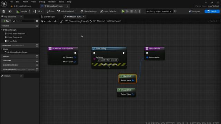Select the Unhandled node title
221x124 pixels.
point(126,90)
